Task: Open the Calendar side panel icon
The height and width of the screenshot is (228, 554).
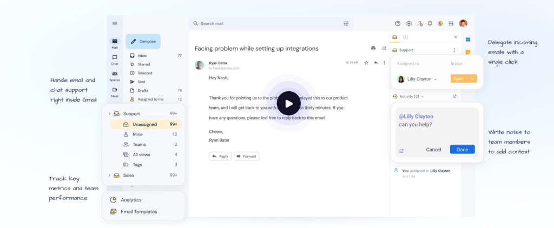Action: click(468, 39)
